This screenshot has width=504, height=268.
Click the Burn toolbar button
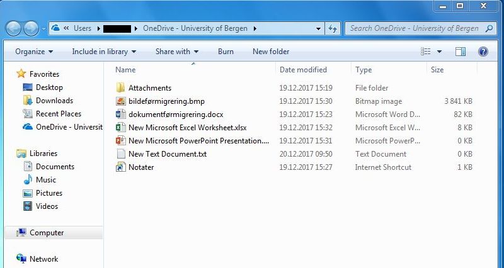pos(226,52)
